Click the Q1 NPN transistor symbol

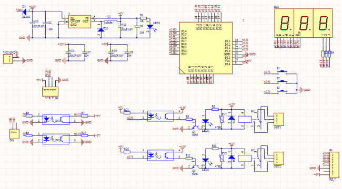coord(196,127)
